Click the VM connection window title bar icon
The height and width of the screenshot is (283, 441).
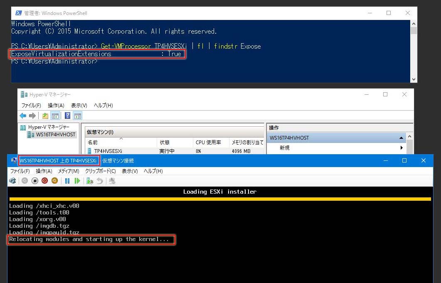[x=14, y=161]
